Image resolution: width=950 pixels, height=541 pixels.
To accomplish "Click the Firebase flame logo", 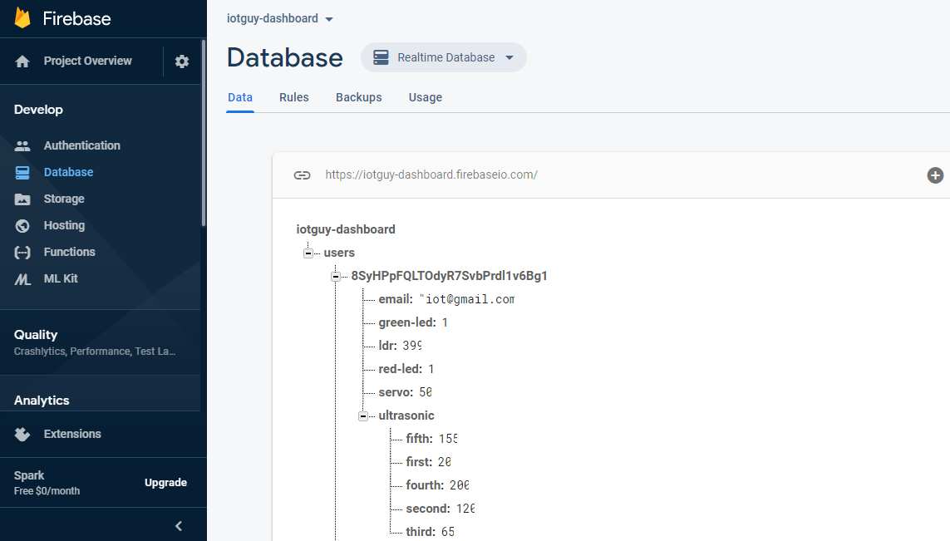I will (22, 18).
